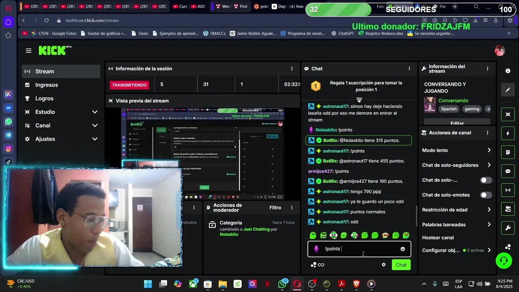This screenshot has width=519, height=292.
Task: Click the TRANSMITIENDO status badge
Action: tap(129, 85)
